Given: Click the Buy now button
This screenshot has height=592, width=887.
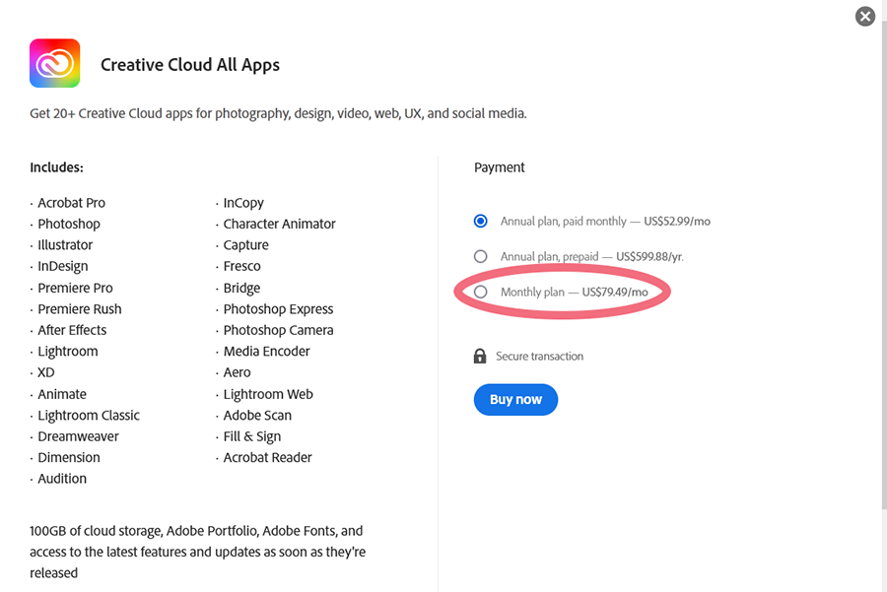Looking at the screenshot, I should tap(515, 399).
